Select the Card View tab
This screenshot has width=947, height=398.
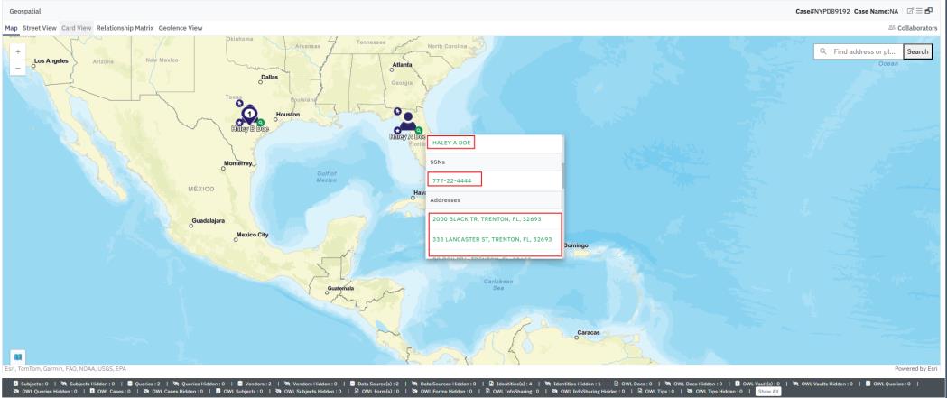77,28
